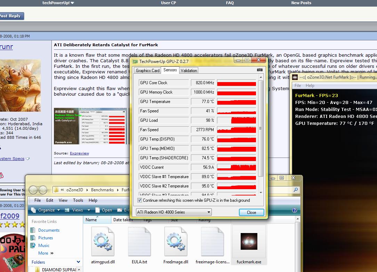Click the Organize toolbar icon
377x272 pixels.
33,210
